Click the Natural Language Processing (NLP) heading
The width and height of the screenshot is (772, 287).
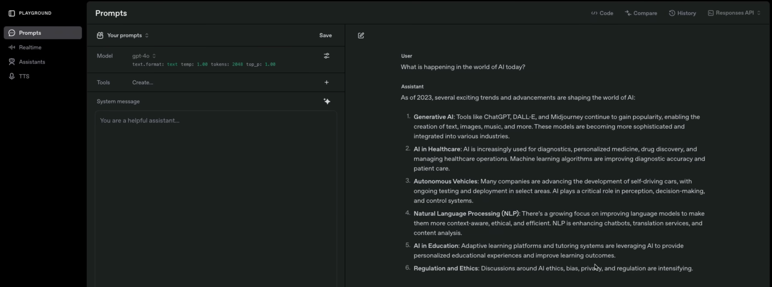(466, 213)
